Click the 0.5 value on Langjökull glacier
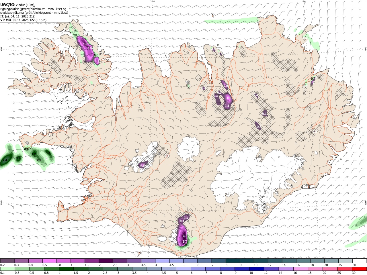 click(x=142, y=166)
